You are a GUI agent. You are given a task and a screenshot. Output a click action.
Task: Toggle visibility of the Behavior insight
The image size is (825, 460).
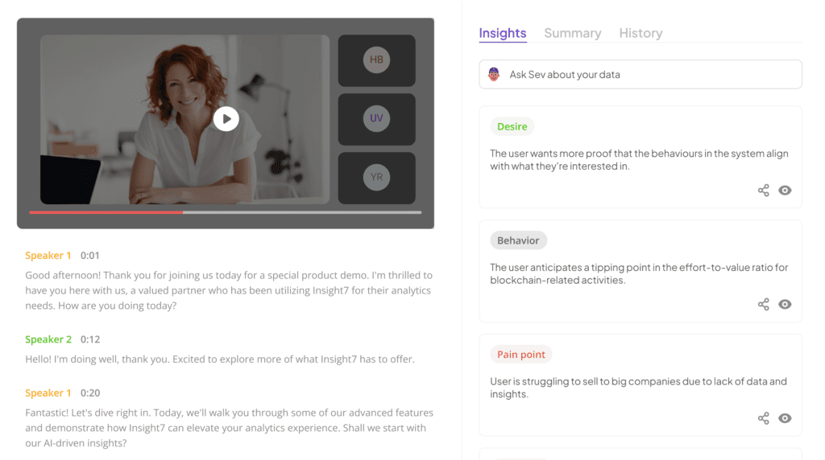[785, 304]
